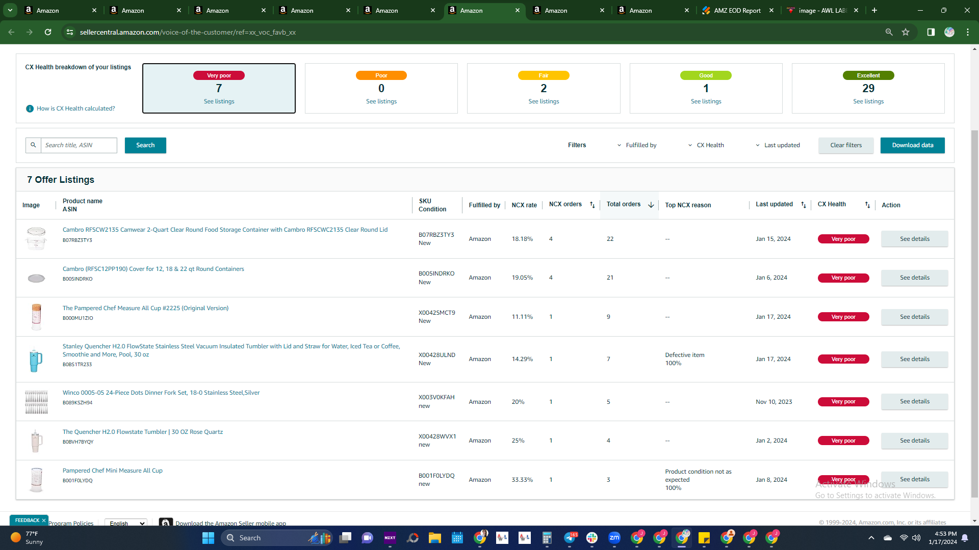Viewport: 979px width, 550px height.
Task: See listings under the Fair card
Action: (x=544, y=101)
